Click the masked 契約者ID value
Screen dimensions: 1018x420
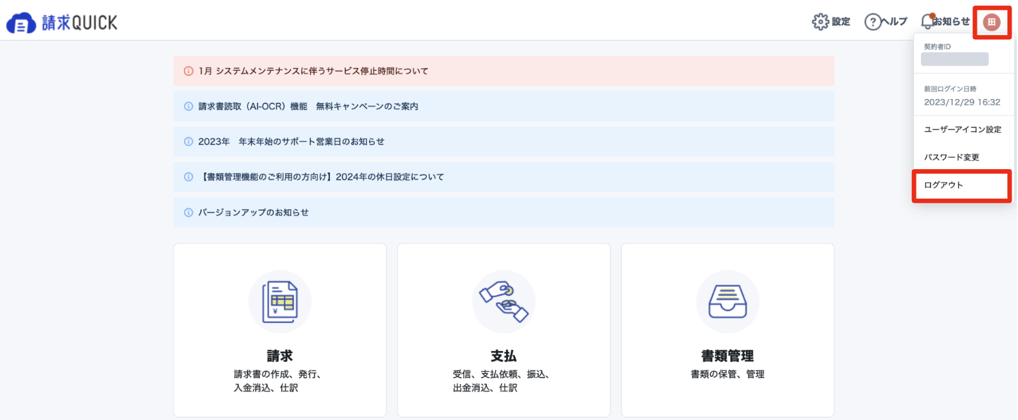click(954, 59)
